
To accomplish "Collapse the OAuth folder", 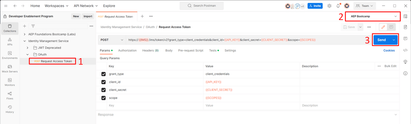I will click(x=28, y=54).
